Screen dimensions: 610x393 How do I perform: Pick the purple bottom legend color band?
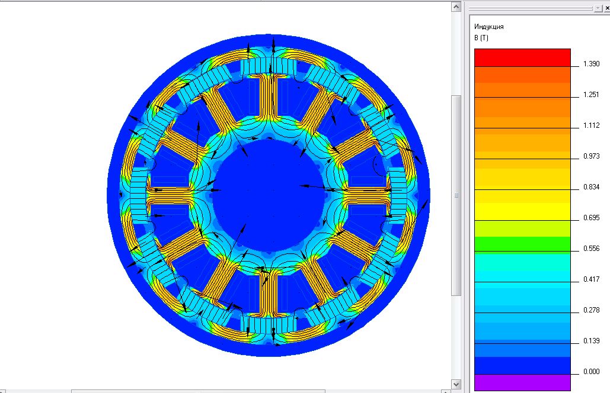tap(522, 382)
